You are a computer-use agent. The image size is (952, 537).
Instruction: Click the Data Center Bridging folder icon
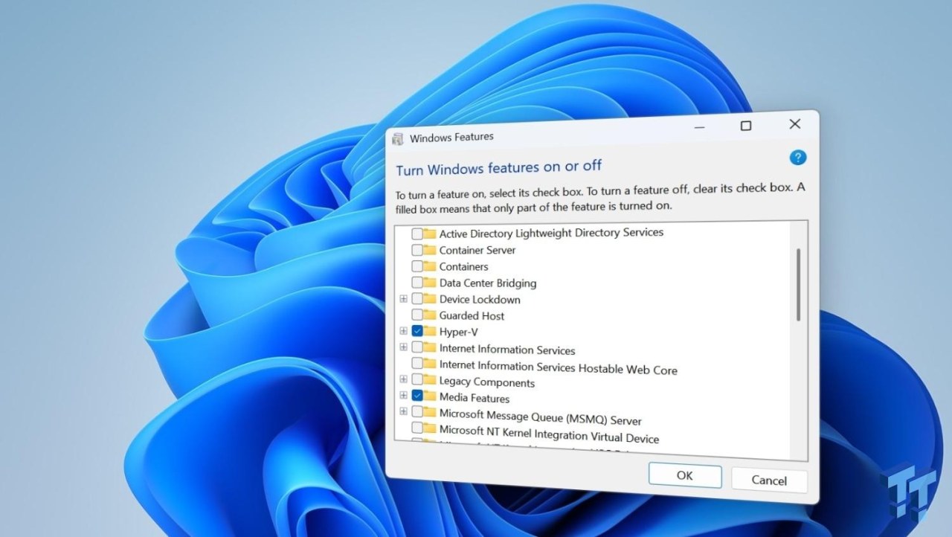430,283
